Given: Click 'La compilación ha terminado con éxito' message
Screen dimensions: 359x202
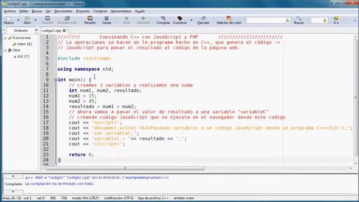Looking at the screenshot, I should [59, 183].
